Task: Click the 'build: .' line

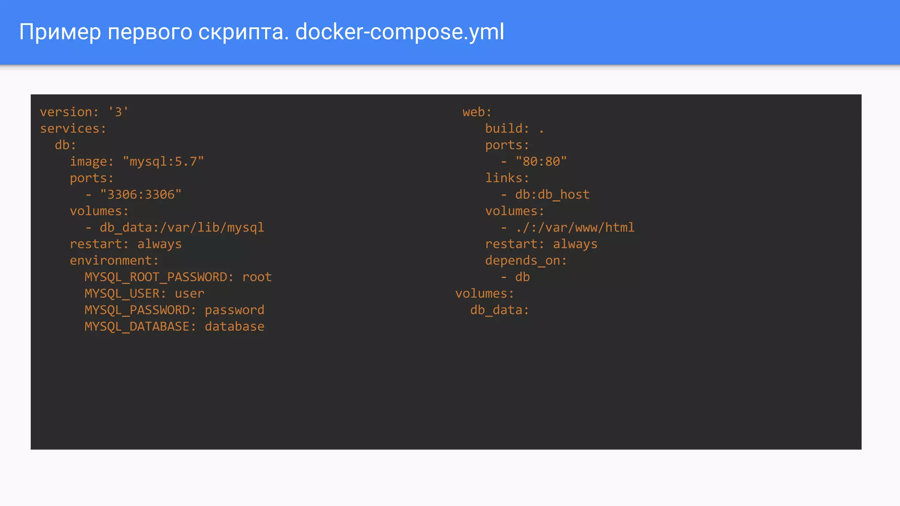Action: click(x=515, y=128)
